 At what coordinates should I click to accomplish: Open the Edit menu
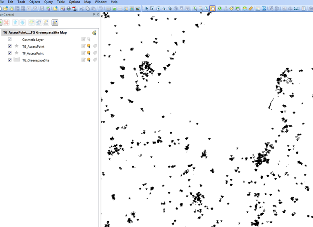(x=10, y=2)
